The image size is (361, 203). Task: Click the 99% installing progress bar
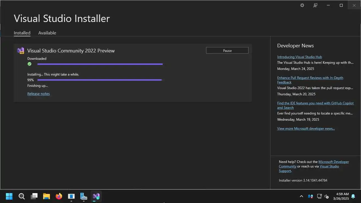pos(100,80)
